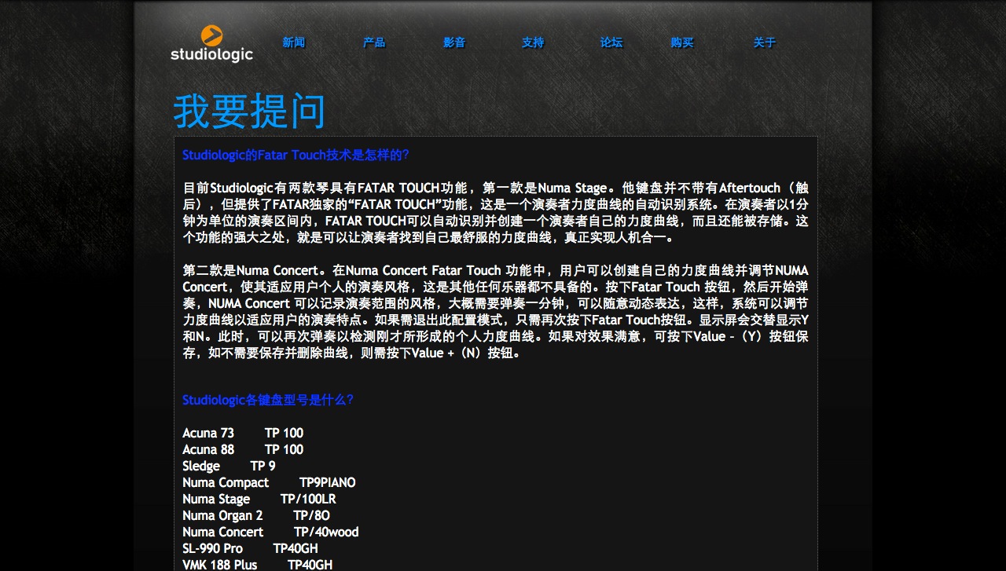Click the Studiologic logo
1006x571 pixels.
[211, 43]
